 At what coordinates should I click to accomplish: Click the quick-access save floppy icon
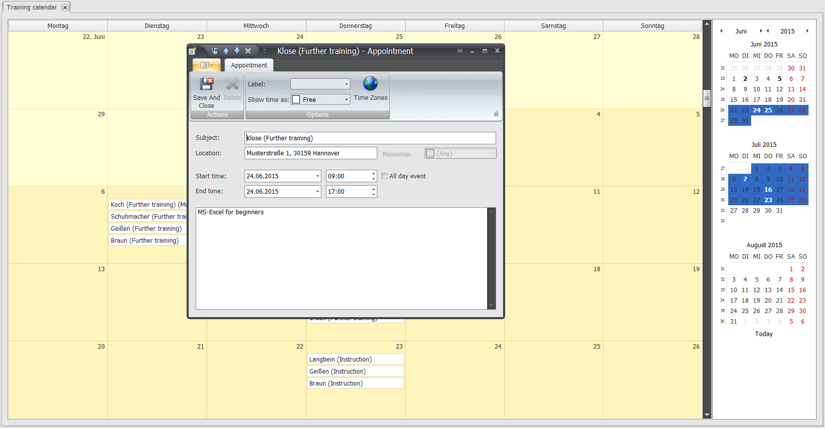pyautogui.click(x=215, y=51)
